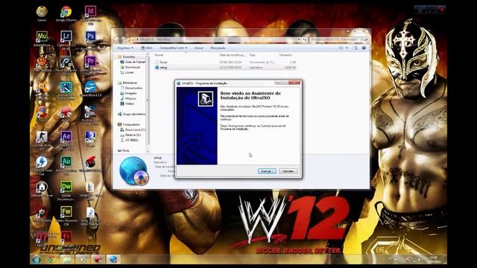The image size is (477, 268).
Task: Click the Explorer help icon
Action: [364, 48]
